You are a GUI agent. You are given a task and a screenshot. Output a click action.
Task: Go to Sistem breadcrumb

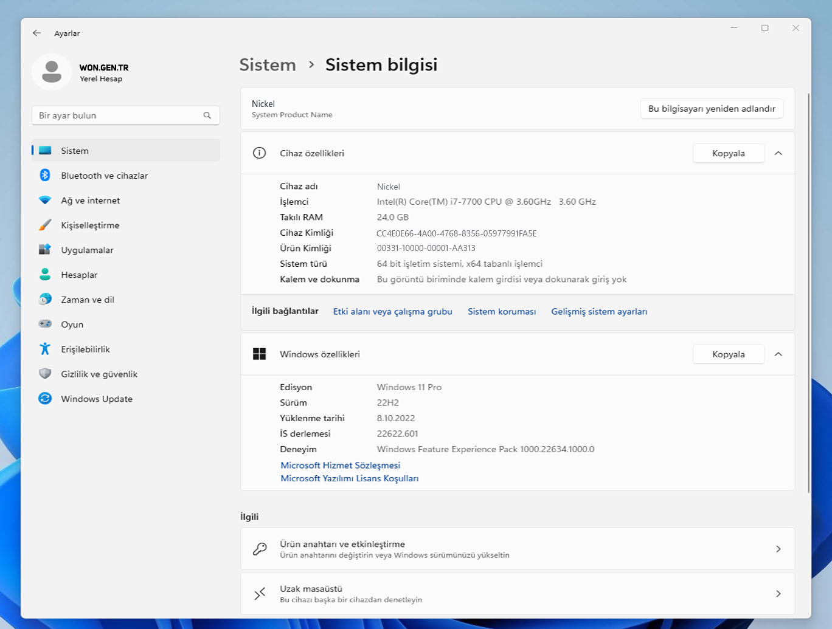pyautogui.click(x=268, y=65)
